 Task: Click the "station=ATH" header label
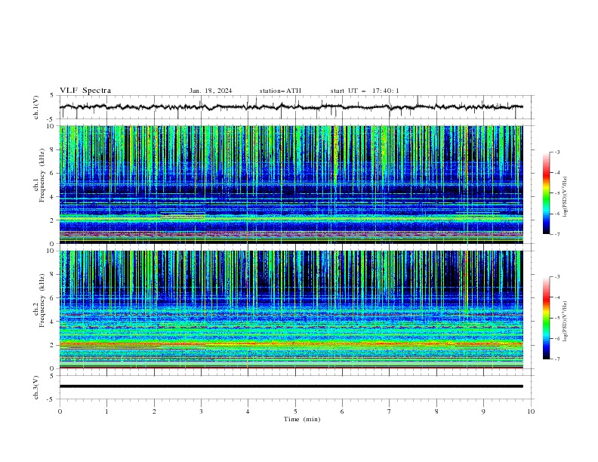tap(280, 91)
